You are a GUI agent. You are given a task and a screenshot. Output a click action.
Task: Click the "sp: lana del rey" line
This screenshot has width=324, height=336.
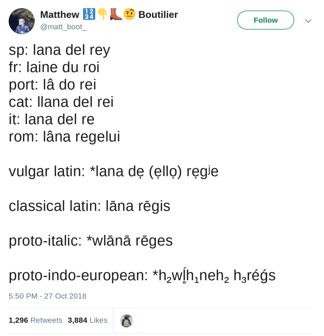(59, 50)
